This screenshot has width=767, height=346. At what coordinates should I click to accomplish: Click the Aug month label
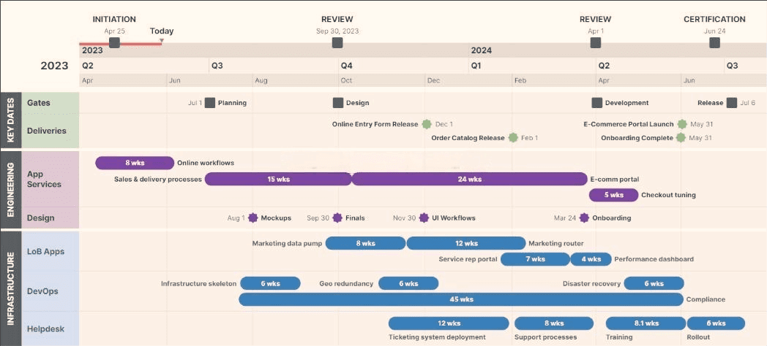pyautogui.click(x=261, y=80)
